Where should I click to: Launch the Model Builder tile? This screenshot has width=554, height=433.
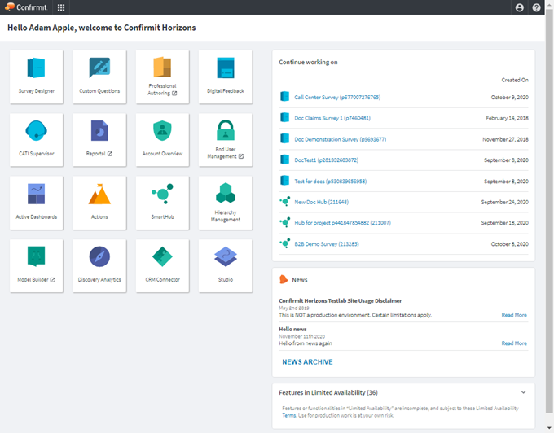click(37, 265)
